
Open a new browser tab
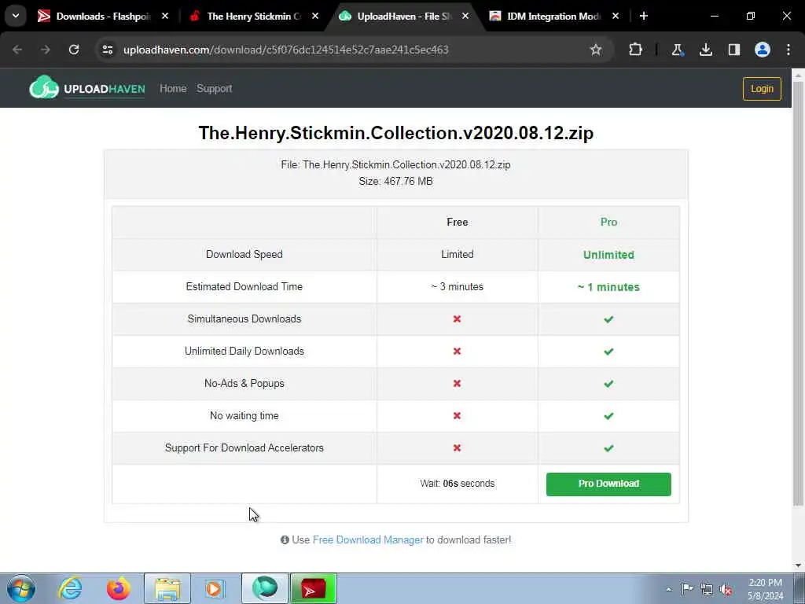643,16
